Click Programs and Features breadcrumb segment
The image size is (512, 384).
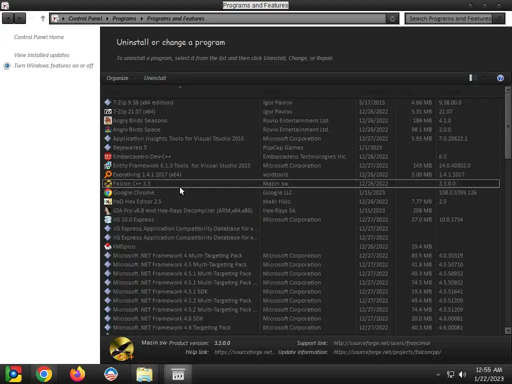(175, 18)
